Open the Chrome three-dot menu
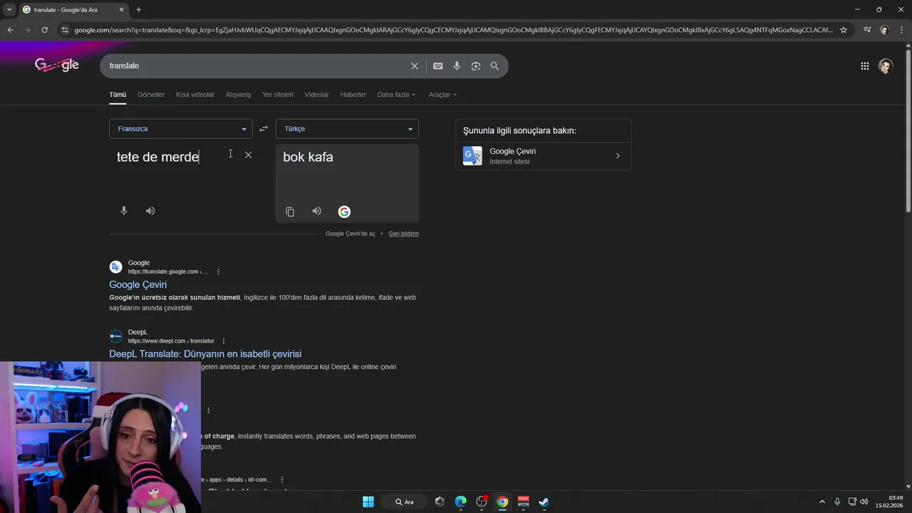Screen dimensions: 912x513 (x=902, y=30)
